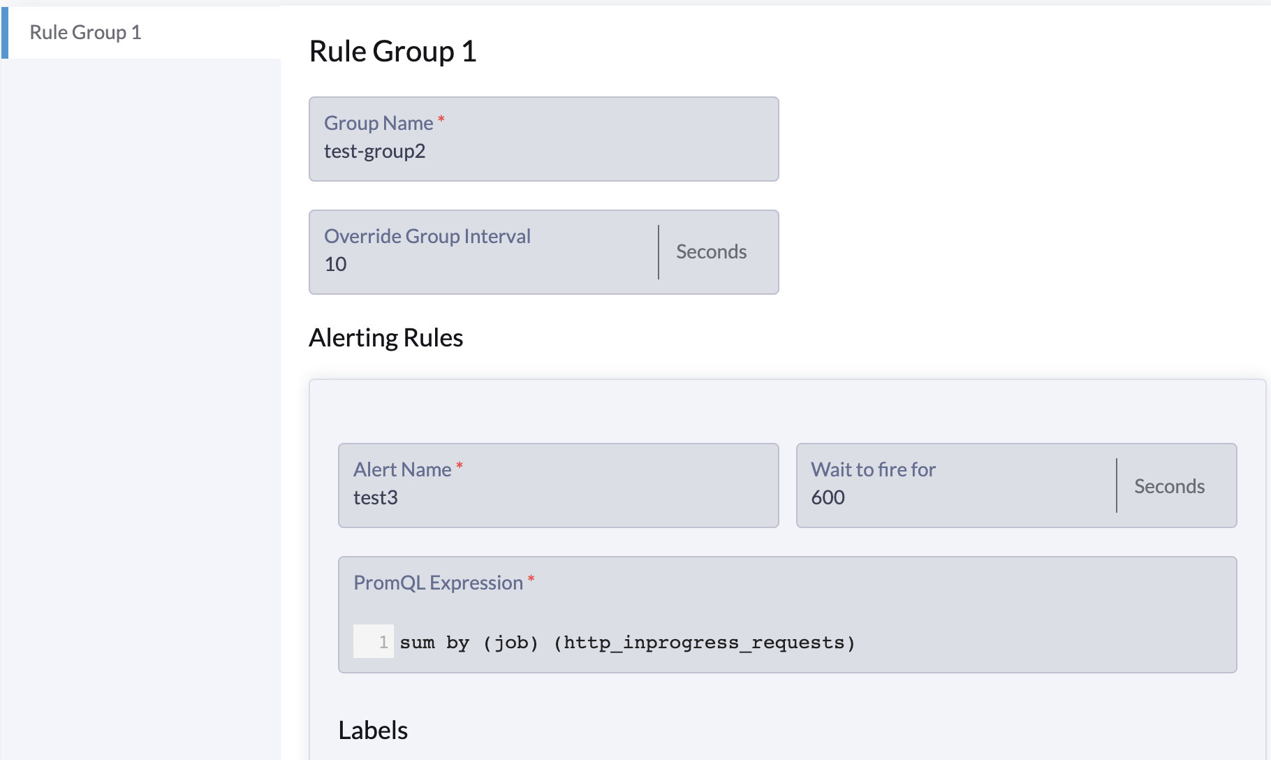
Task: Select the value 10 in Override Group Interval
Action: pos(336,263)
